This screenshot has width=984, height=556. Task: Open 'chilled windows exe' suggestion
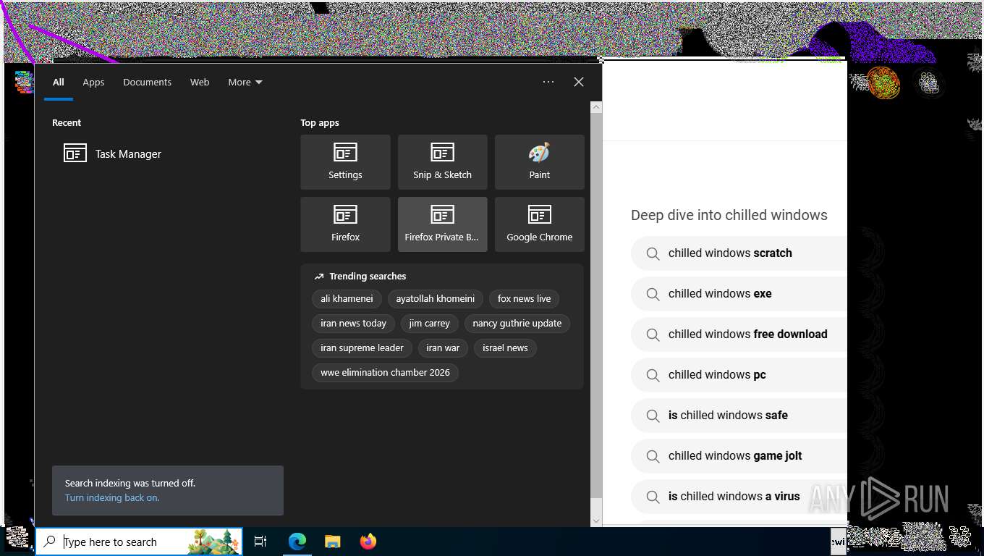pyautogui.click(x=739, y=294)
